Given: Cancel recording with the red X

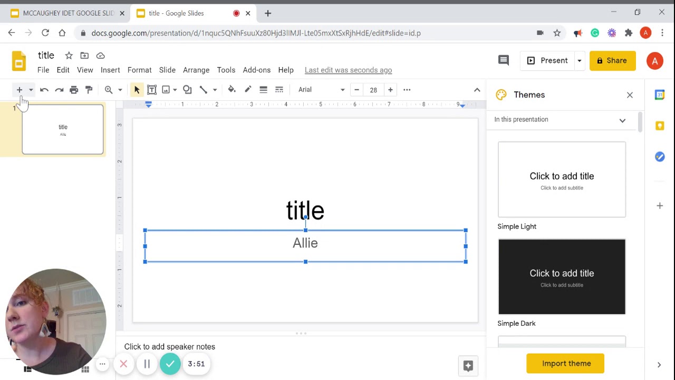Looking at the screenshot, I should (x=123, y=364).
